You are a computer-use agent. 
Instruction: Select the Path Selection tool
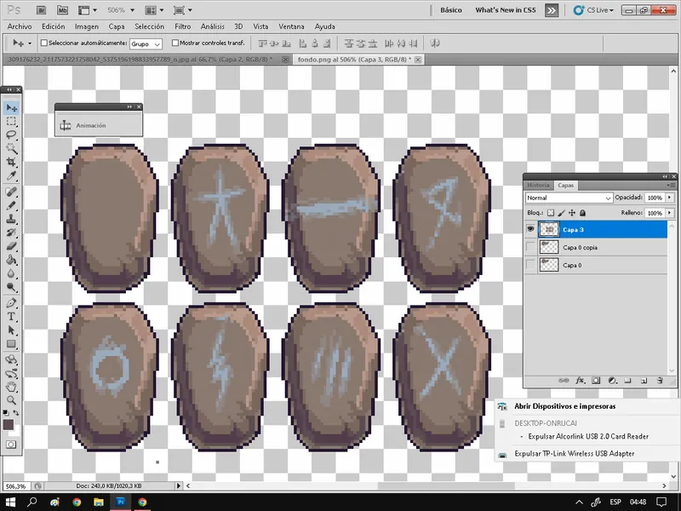(x=11, y=330)
